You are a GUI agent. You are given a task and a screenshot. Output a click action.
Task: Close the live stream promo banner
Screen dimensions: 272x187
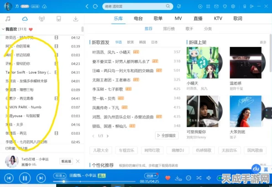coord(78,161)
